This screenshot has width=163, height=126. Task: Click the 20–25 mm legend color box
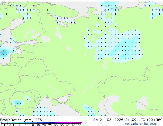click(46, 123)
